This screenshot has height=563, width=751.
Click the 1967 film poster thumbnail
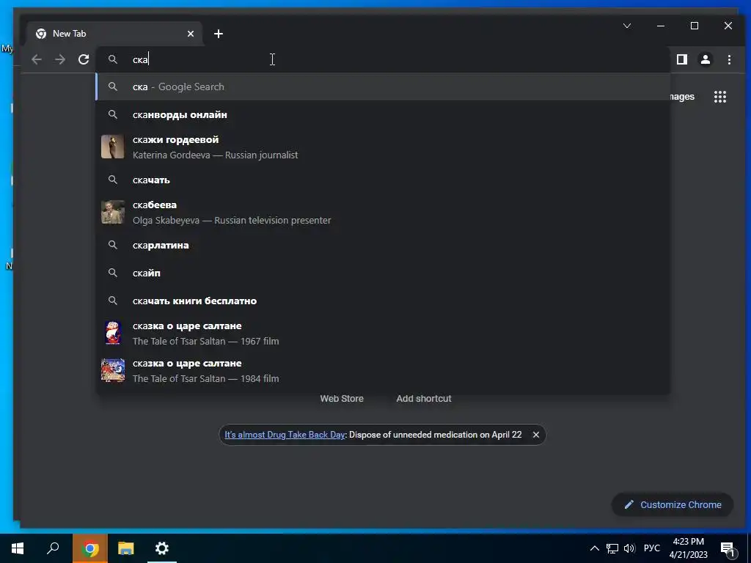(x=112, y=334)
